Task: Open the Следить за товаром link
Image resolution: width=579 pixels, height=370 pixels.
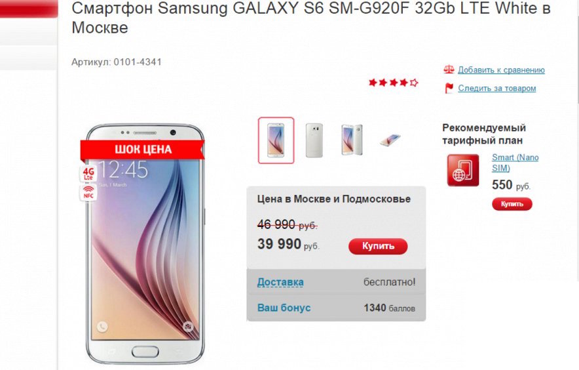Action: [497, 89]
